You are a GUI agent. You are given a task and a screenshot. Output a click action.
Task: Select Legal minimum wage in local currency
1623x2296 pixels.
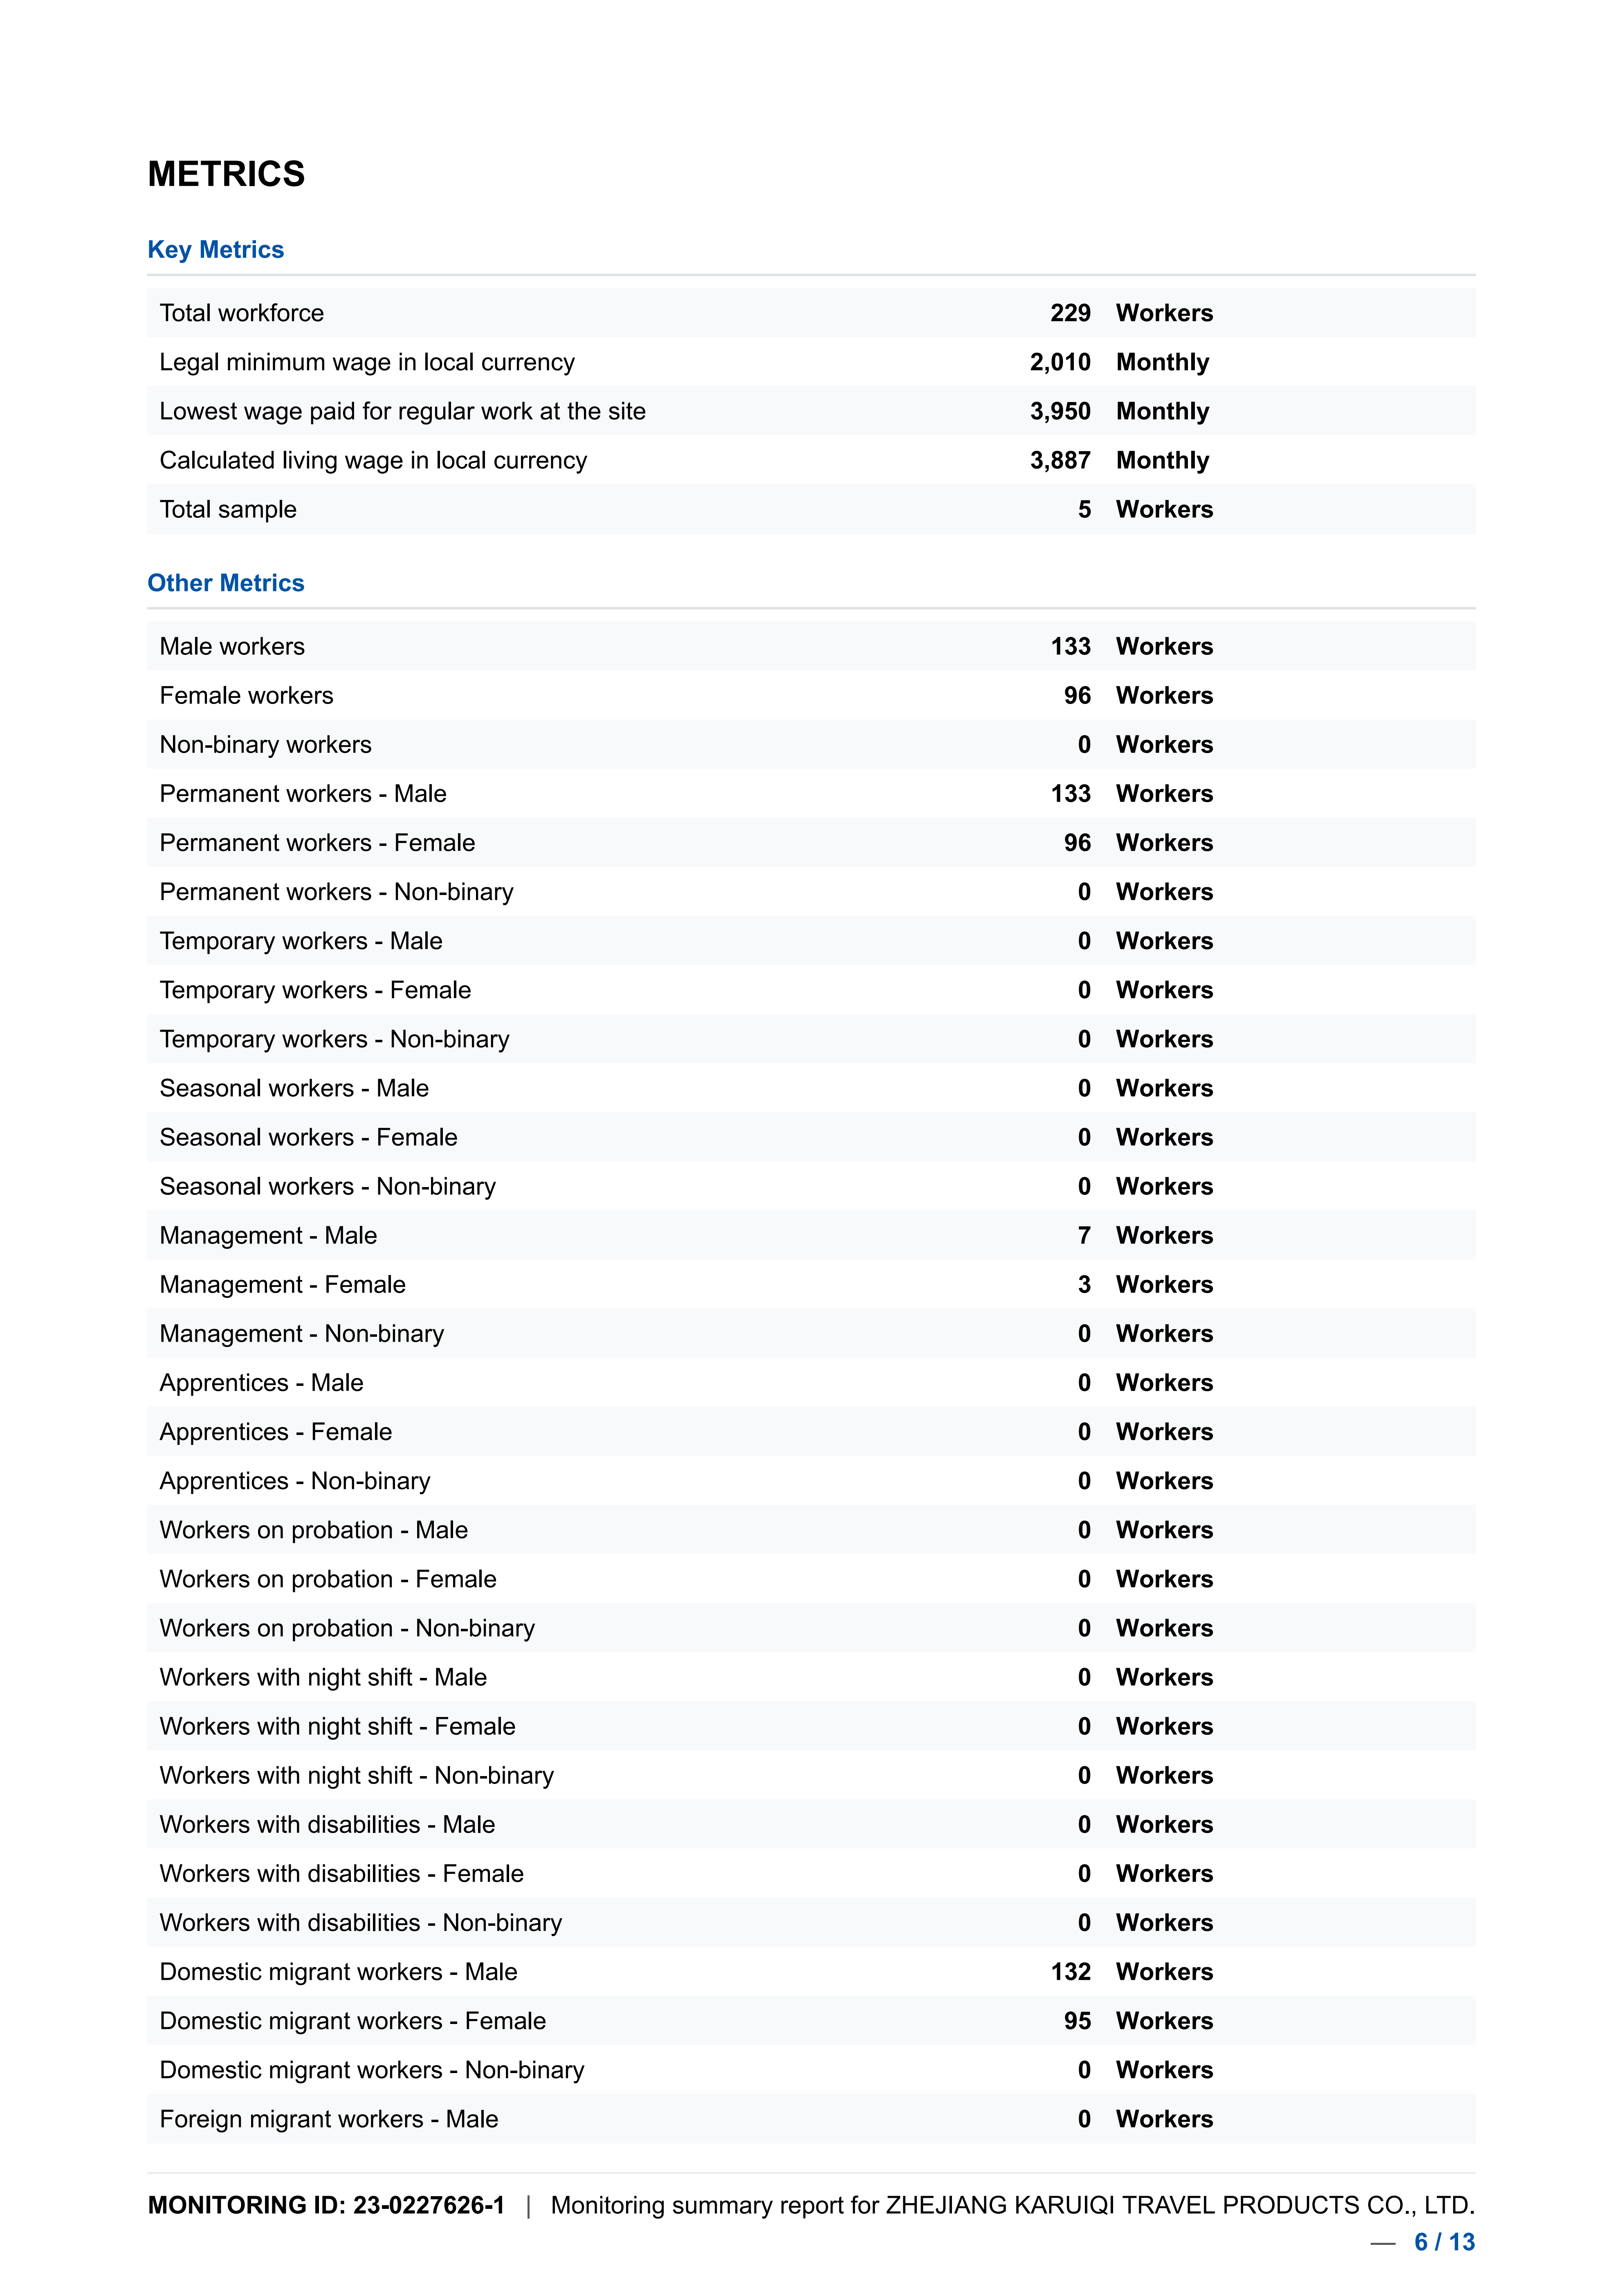tap(367, 362)
